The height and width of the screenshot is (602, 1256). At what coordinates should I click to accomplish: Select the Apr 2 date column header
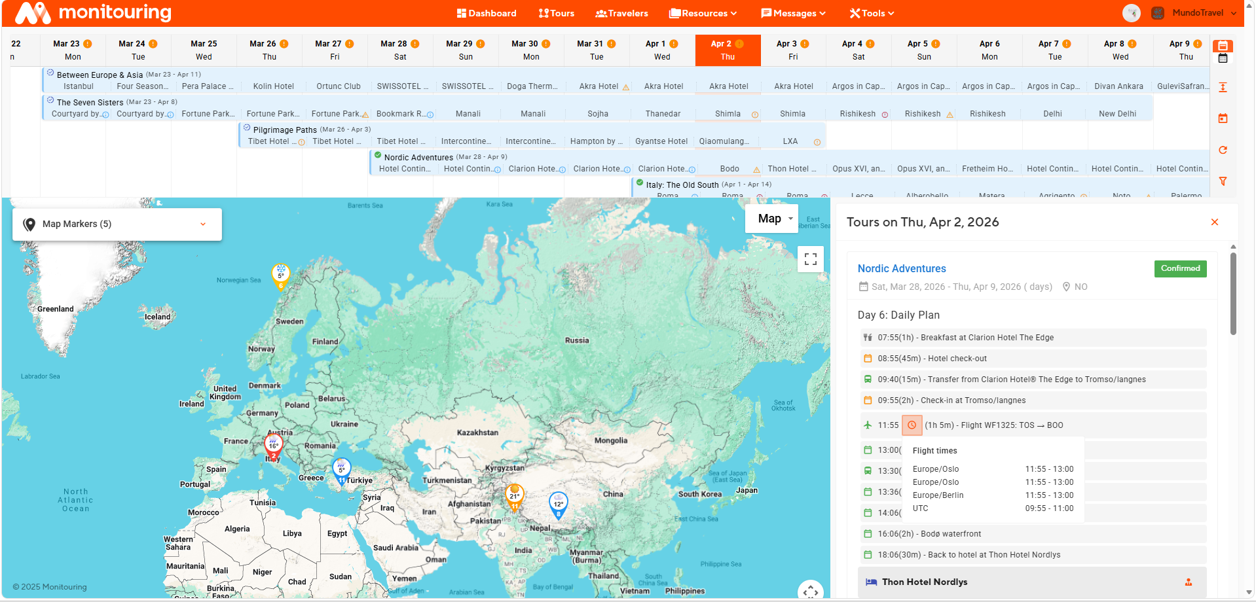pos(728,50)
